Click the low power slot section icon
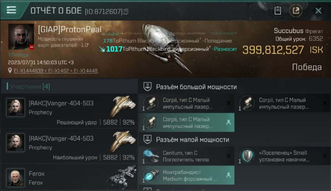Viewport: 331px width, 191px height. tap(148, 140)
